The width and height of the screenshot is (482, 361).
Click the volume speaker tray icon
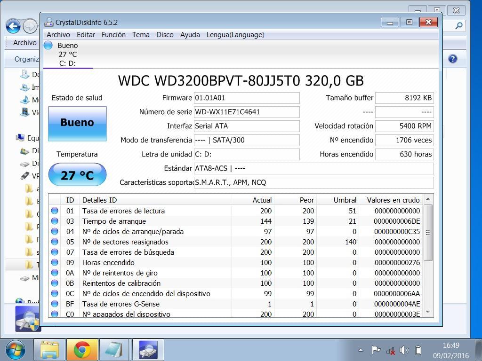point(404,350)
